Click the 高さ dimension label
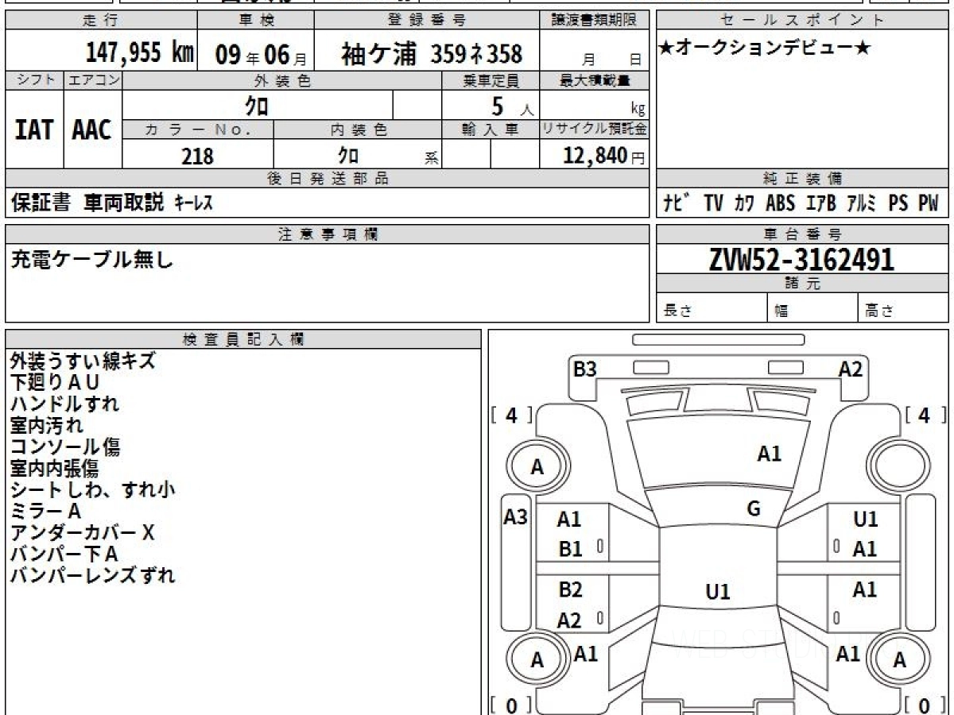The width and height of the screenshot is (954, 715). tap(878, 311)
